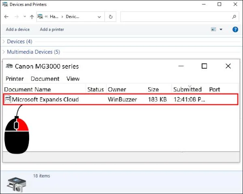243x194 pixels.
Task: Select the Microsoft Expands Cloud print job
Action: pyautogui.click(x=121, y=99)
